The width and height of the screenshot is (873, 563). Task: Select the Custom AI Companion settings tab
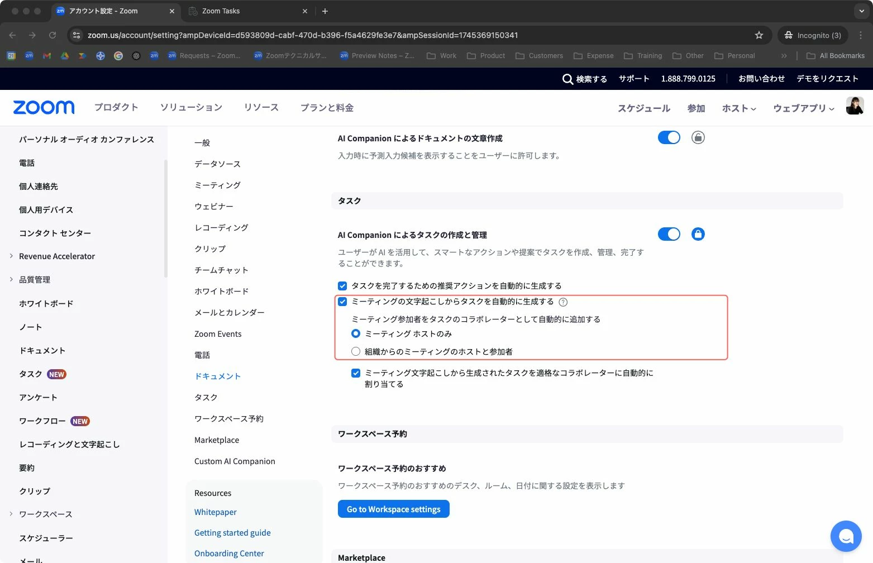click(x=235, y=461)
